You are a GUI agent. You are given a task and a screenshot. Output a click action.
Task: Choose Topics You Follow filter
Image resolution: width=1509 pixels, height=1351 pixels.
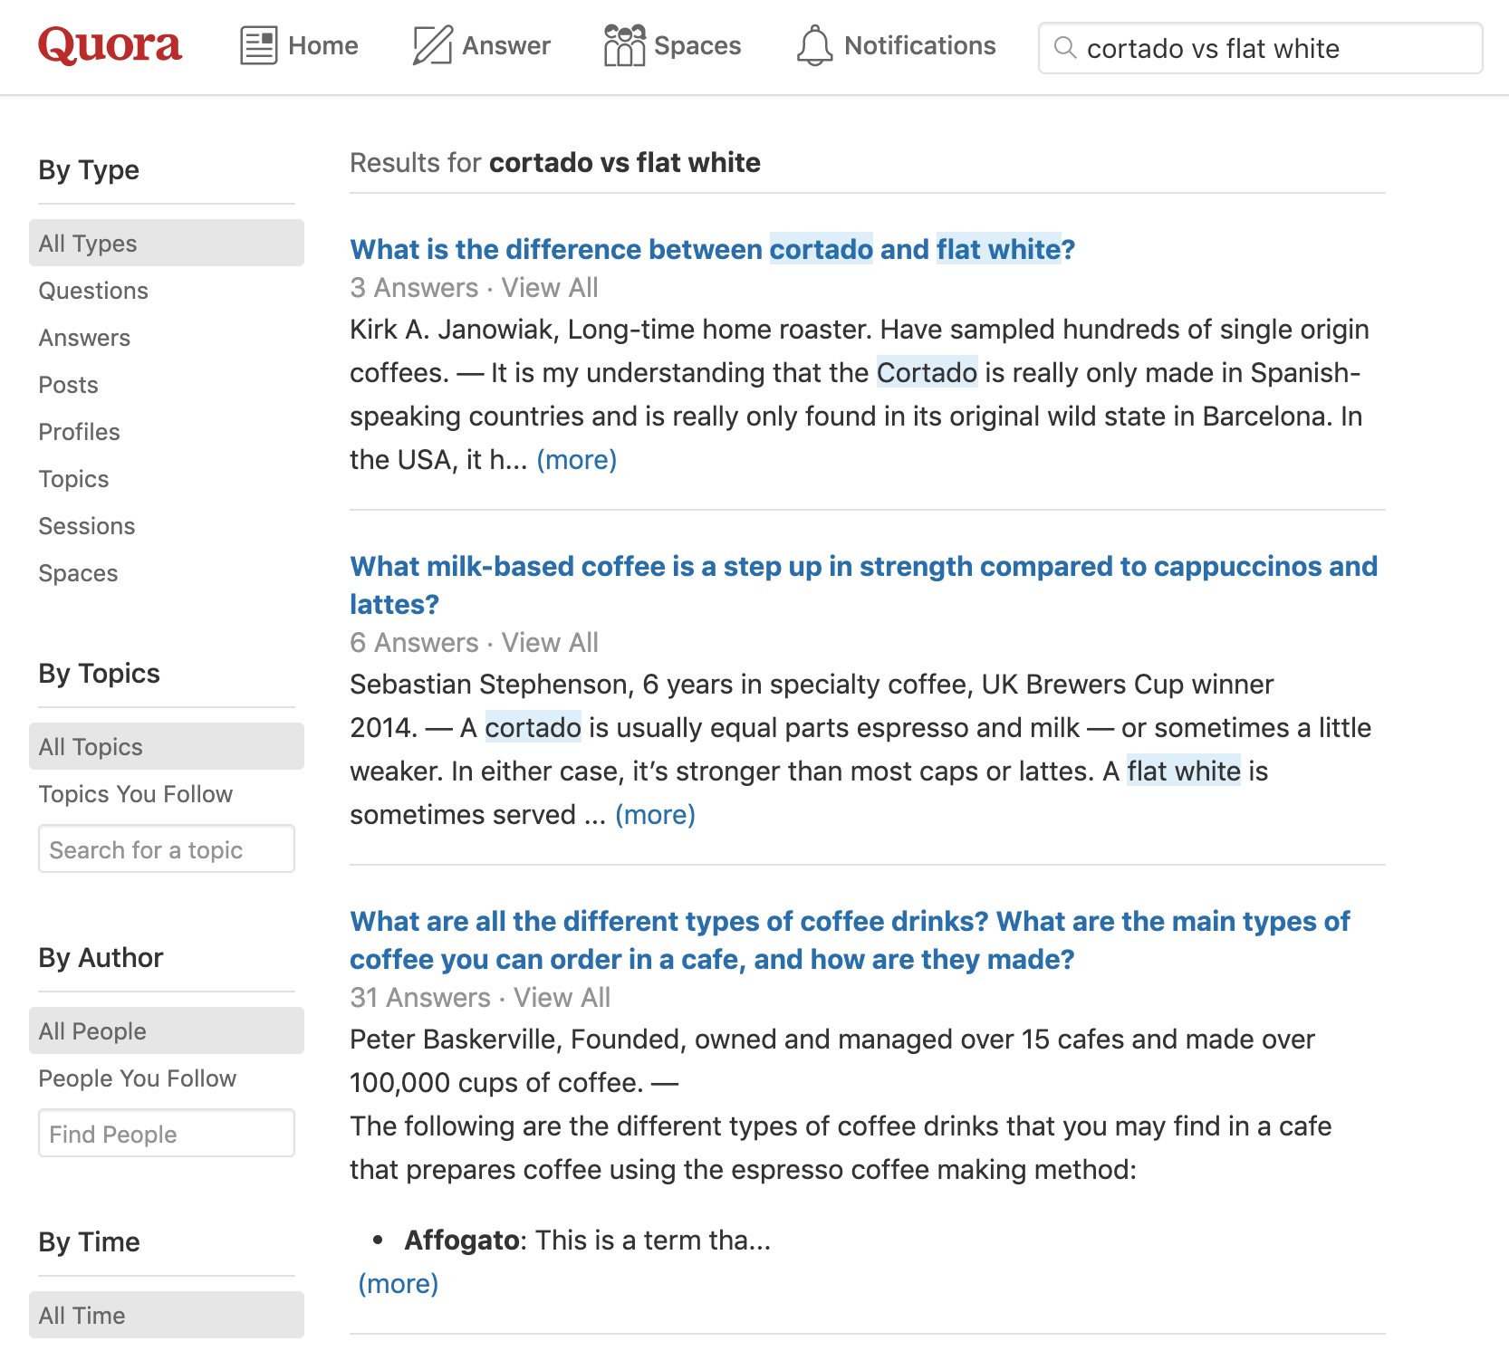coord(136,794)
